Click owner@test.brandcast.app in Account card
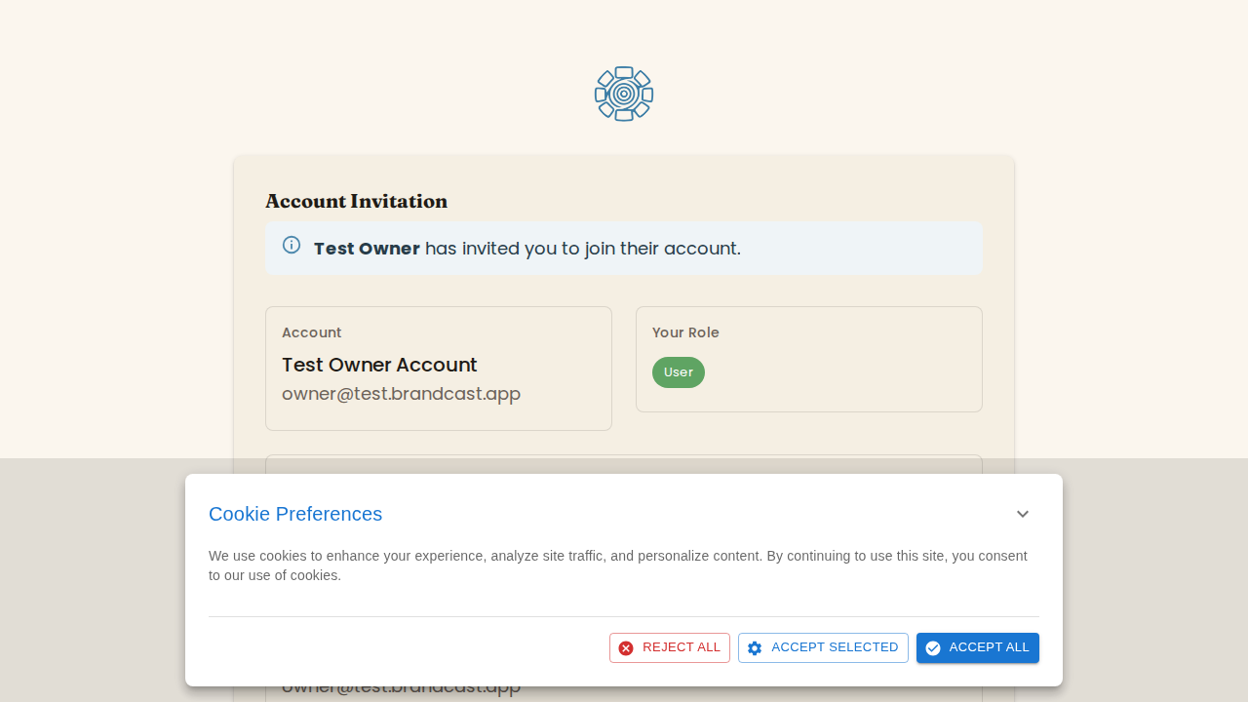This screenshot has width=1248, height=702. coord(401,394)
